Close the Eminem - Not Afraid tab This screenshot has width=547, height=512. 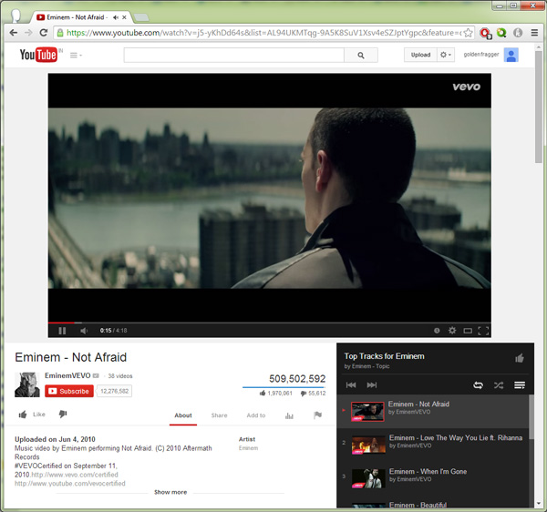coord(124,17)
